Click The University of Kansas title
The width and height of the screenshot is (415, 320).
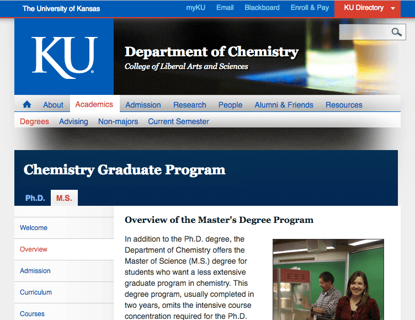tap(61, 9)
